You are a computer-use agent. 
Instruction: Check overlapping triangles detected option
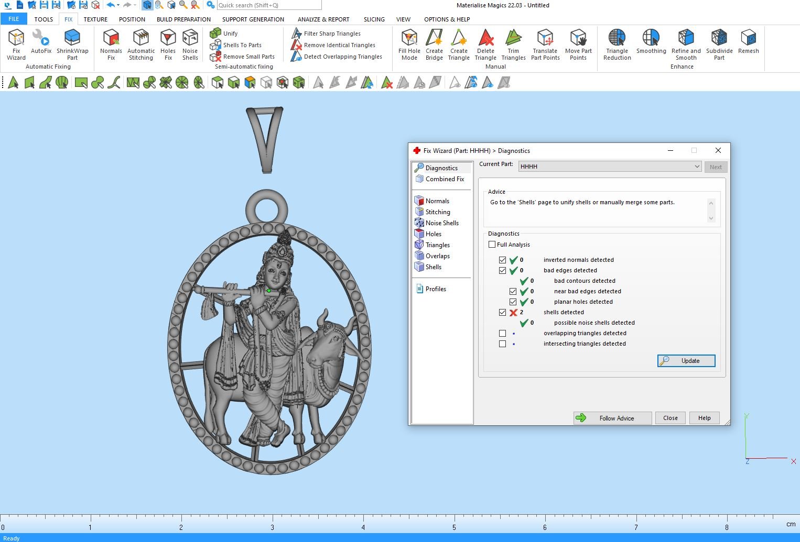[x=502, y=334]
